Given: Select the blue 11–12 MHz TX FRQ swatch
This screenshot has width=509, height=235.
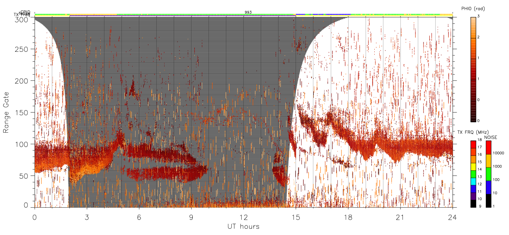Looking at the screenshot, I should tap(473, 189).
